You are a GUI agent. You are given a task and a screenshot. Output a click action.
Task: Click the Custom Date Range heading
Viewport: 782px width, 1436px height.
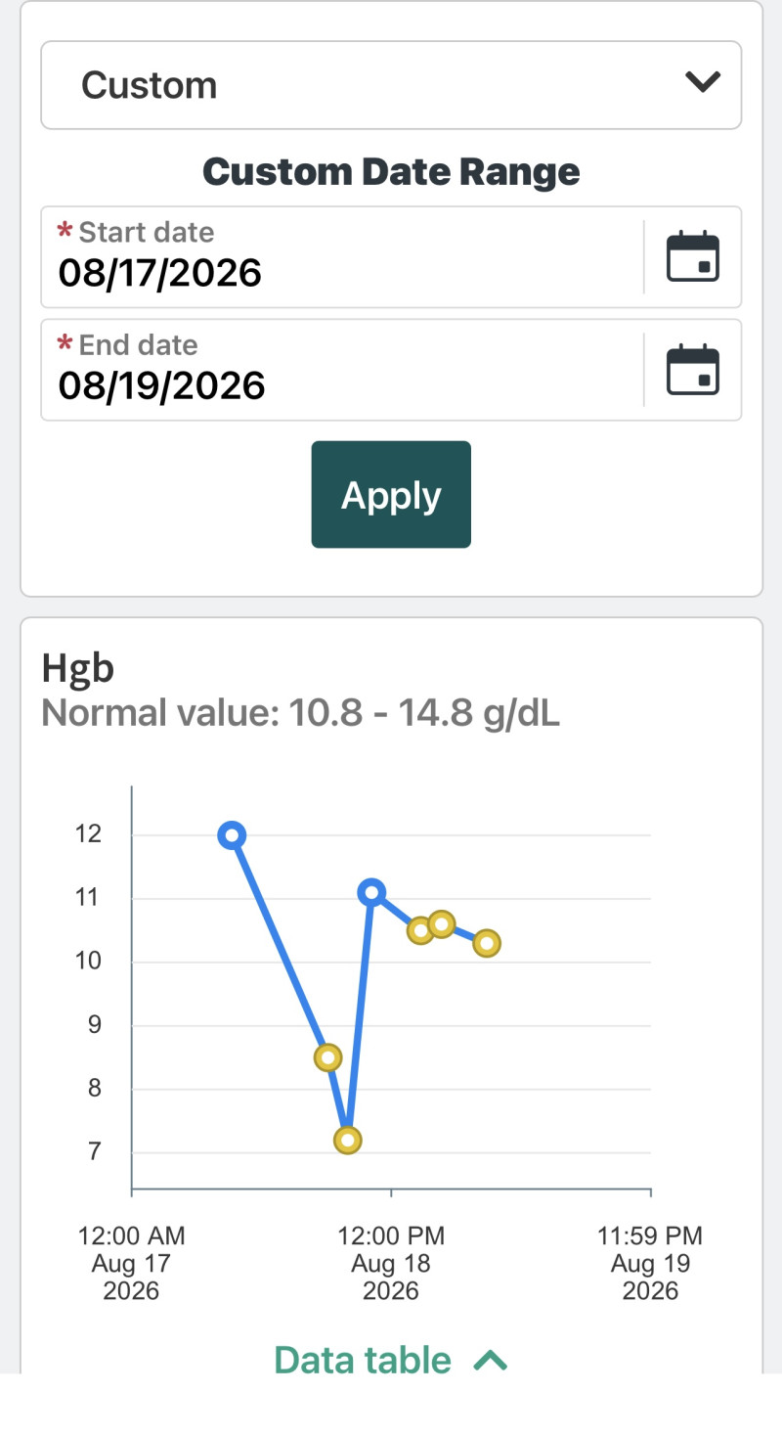coord(391,171)
